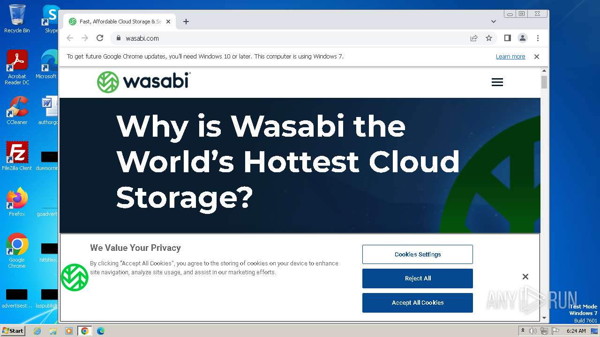
Task: Share this page icon in address bar
Action: pos(474,38)
